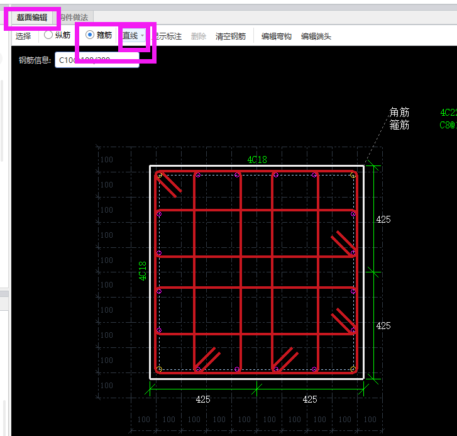Click the left 425 dimension below the section
Image resolution: width=457 pixels, height=436 pixels.
(203, 400)
